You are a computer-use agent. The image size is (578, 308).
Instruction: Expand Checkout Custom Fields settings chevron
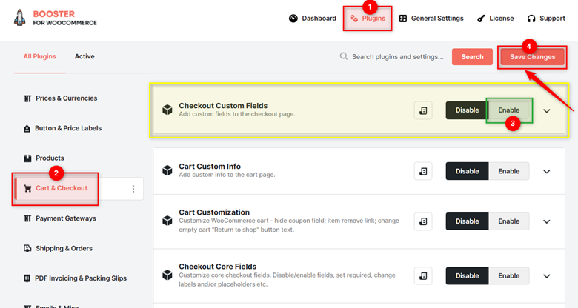click(547, 110)
